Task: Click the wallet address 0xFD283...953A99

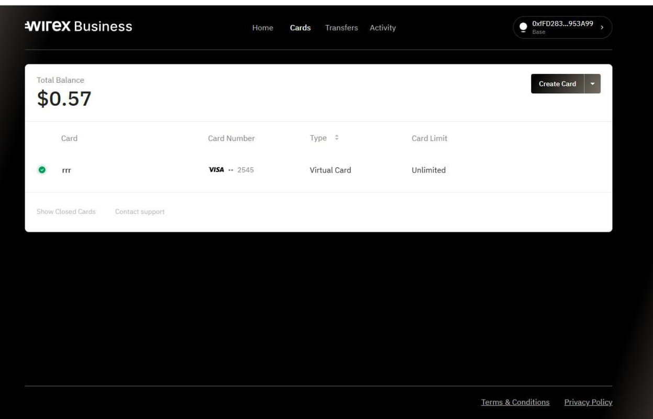Action: (x=562, y=24)
